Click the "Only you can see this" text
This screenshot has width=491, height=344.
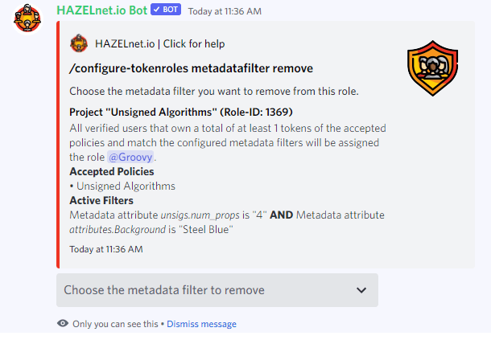tap(115, 324)
